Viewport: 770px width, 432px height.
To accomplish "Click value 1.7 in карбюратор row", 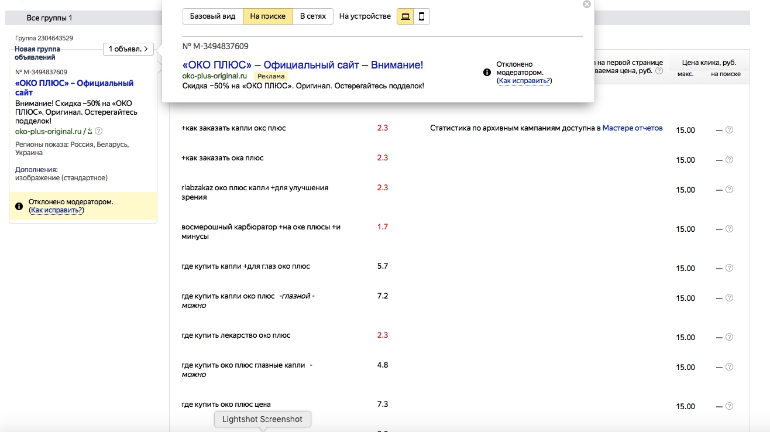I will point(383,227).
